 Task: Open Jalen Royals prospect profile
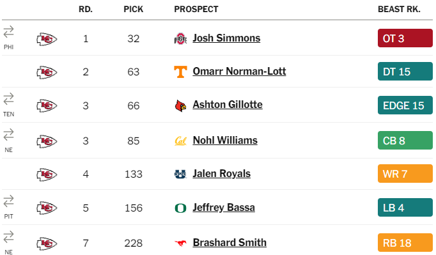click(221, 174)
